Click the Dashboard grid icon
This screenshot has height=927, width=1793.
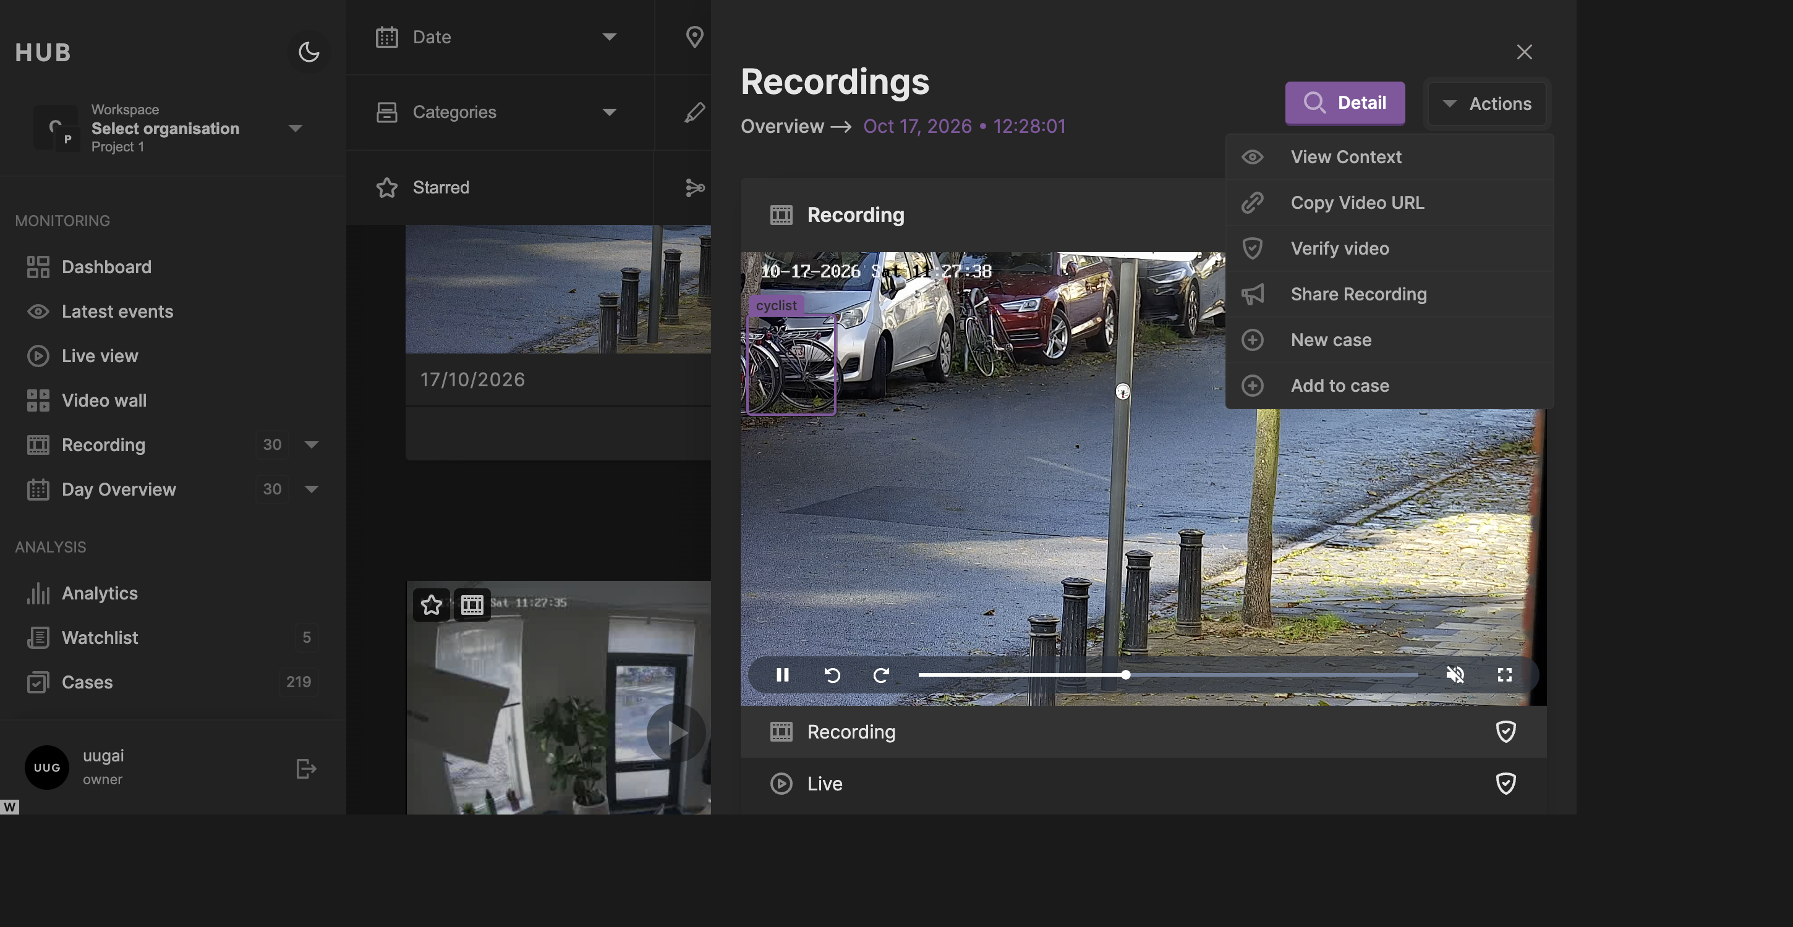tap(38, 266)
